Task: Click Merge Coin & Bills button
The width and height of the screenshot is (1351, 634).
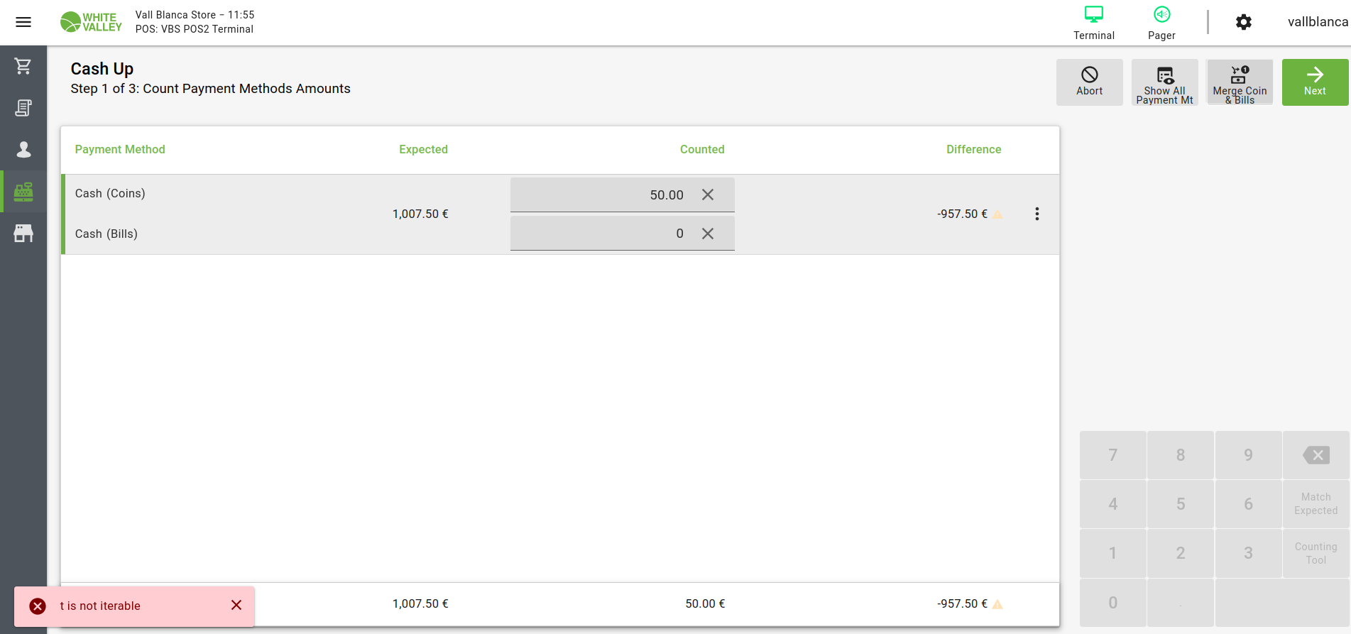Action: [x=1240, y=82]
